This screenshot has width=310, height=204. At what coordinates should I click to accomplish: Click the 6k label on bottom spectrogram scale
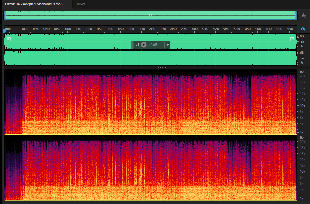click(x=301, y=184)
